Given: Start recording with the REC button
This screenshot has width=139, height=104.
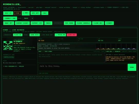Looking at the screenshot, I should tap(26, 13).
